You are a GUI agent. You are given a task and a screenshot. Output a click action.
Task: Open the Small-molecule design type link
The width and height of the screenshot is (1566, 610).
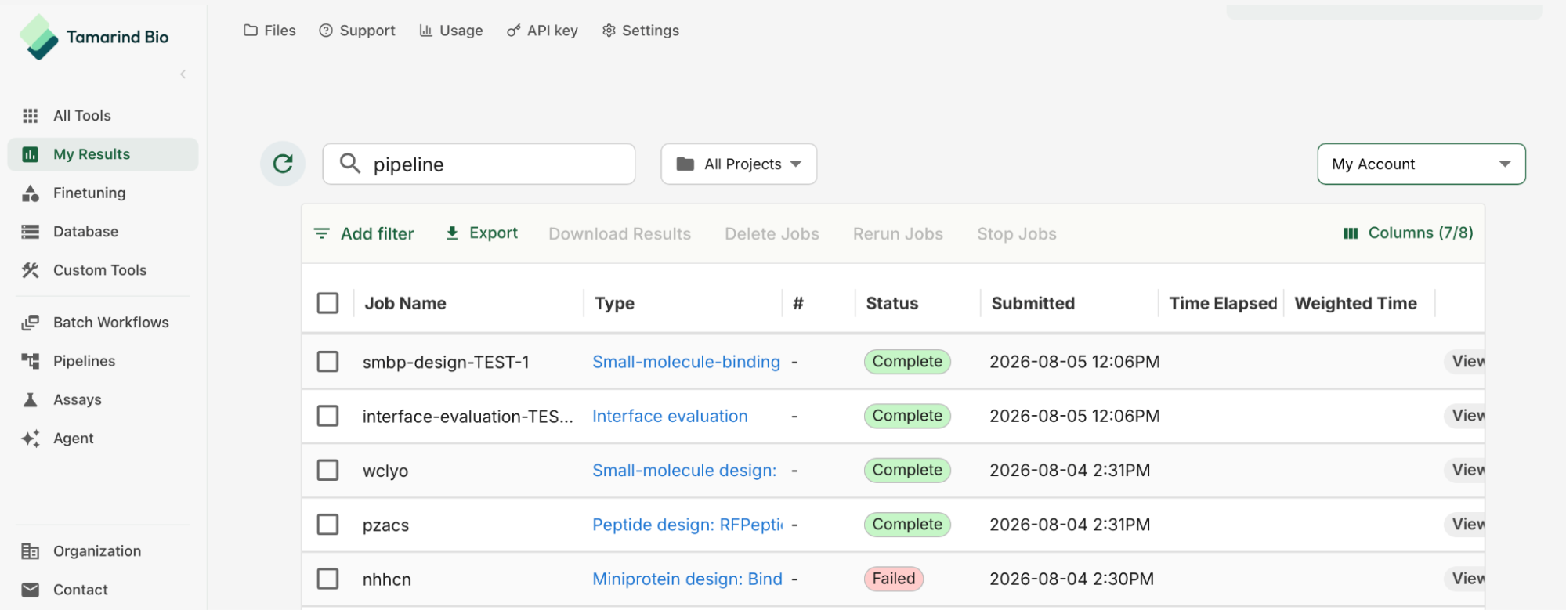click(685, 470)
